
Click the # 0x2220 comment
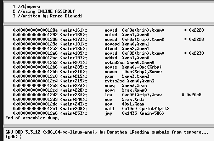pyautogui.click(x=194, y=30)
